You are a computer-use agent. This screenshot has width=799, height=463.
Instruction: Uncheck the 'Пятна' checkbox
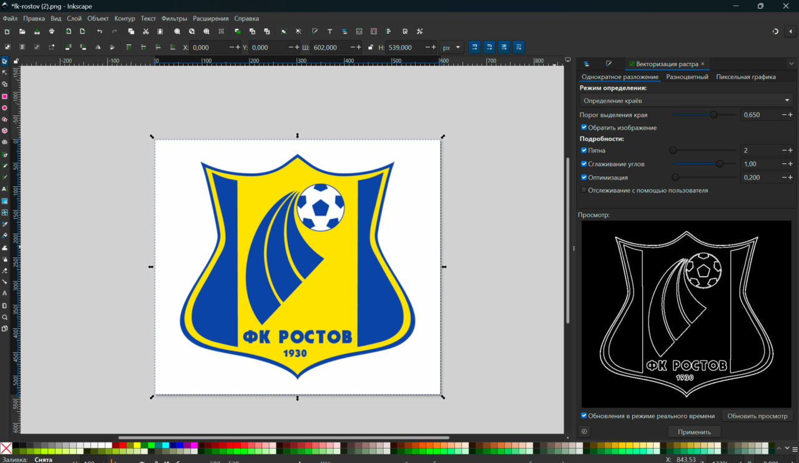pos(584,150)
